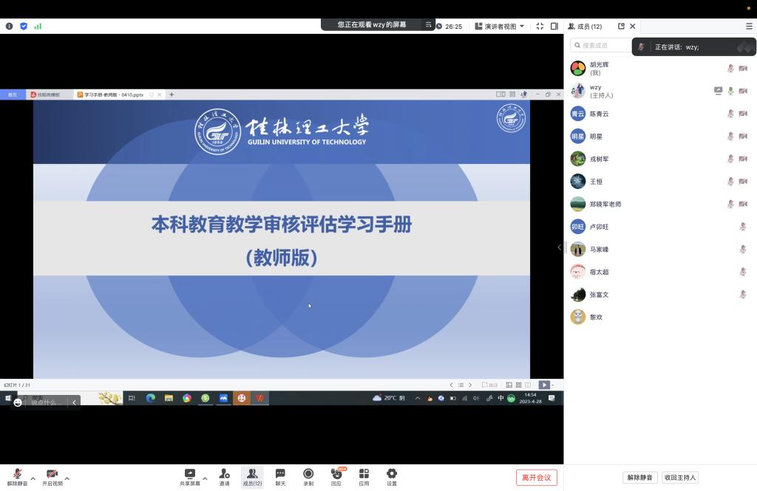Screen dimensions: 757x491
Task: Click the meeting info icon at top left
Action: tap(9, 26)
